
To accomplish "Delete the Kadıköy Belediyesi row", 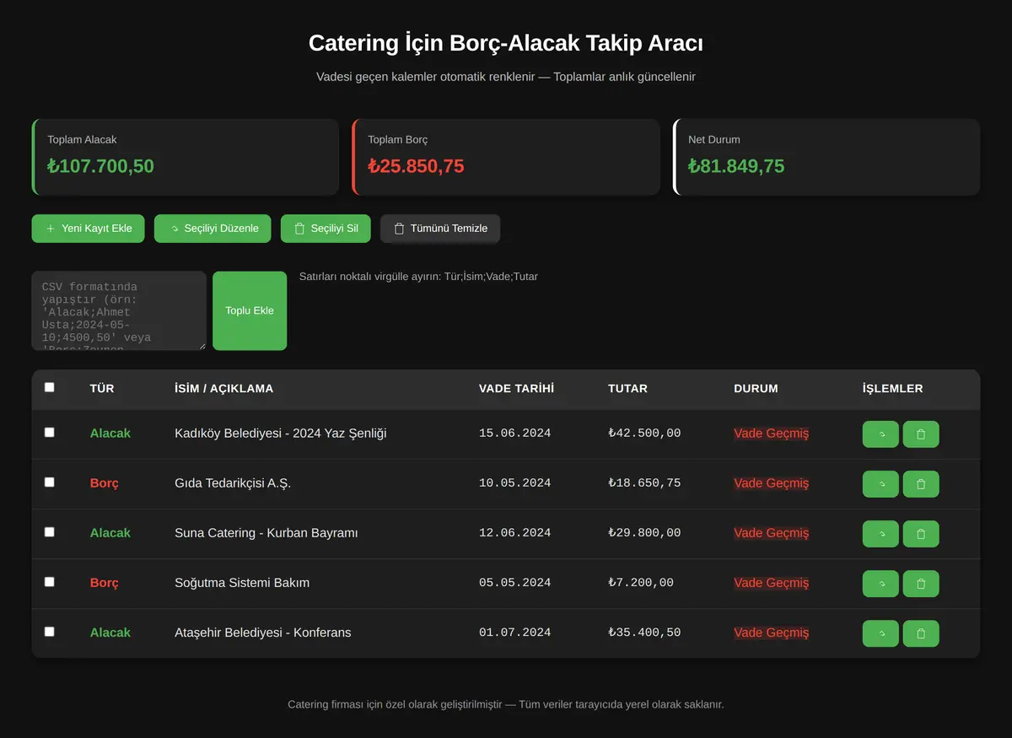I will [x=921, y=434].
